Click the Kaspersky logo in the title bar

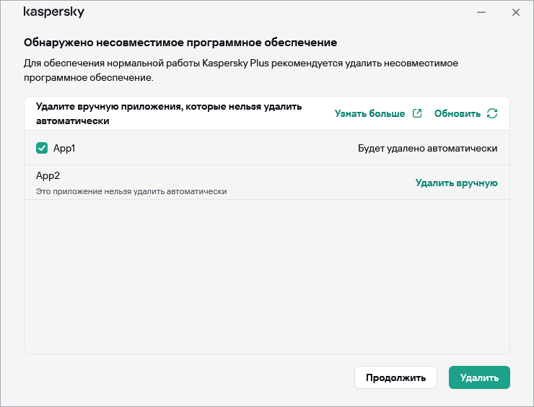tap(53, 12)
